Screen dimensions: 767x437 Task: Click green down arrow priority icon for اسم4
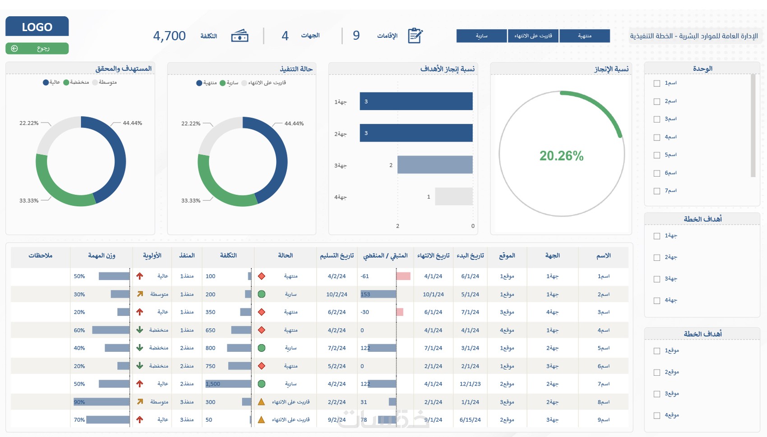click(139, 330)
